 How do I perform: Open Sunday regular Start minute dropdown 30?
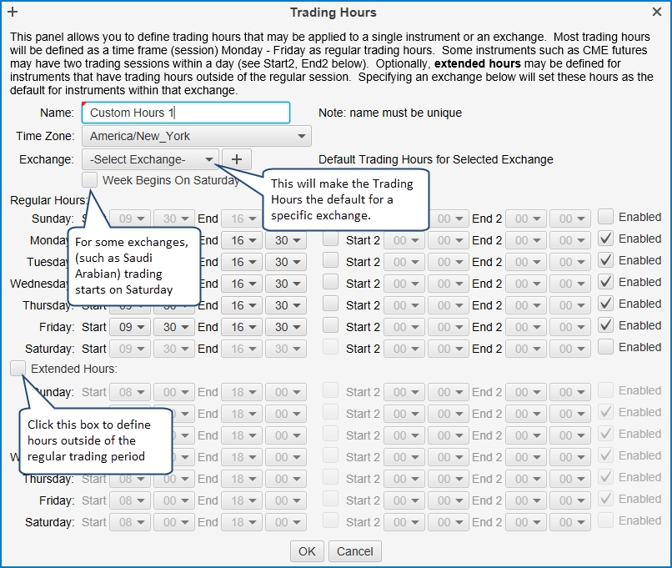click(x=174, y=219)
